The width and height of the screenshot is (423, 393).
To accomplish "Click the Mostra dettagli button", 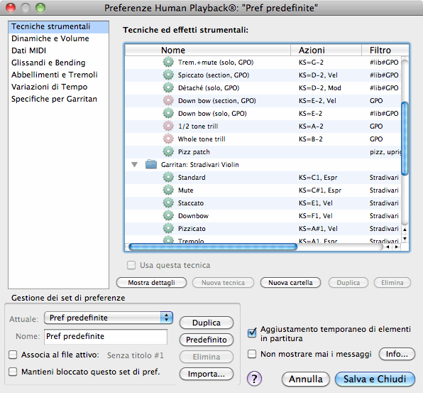I will [151, 283].
